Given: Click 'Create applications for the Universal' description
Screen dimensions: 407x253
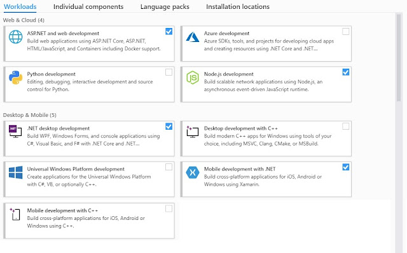Looking at the screenshot, I should [x=89, y=181].
